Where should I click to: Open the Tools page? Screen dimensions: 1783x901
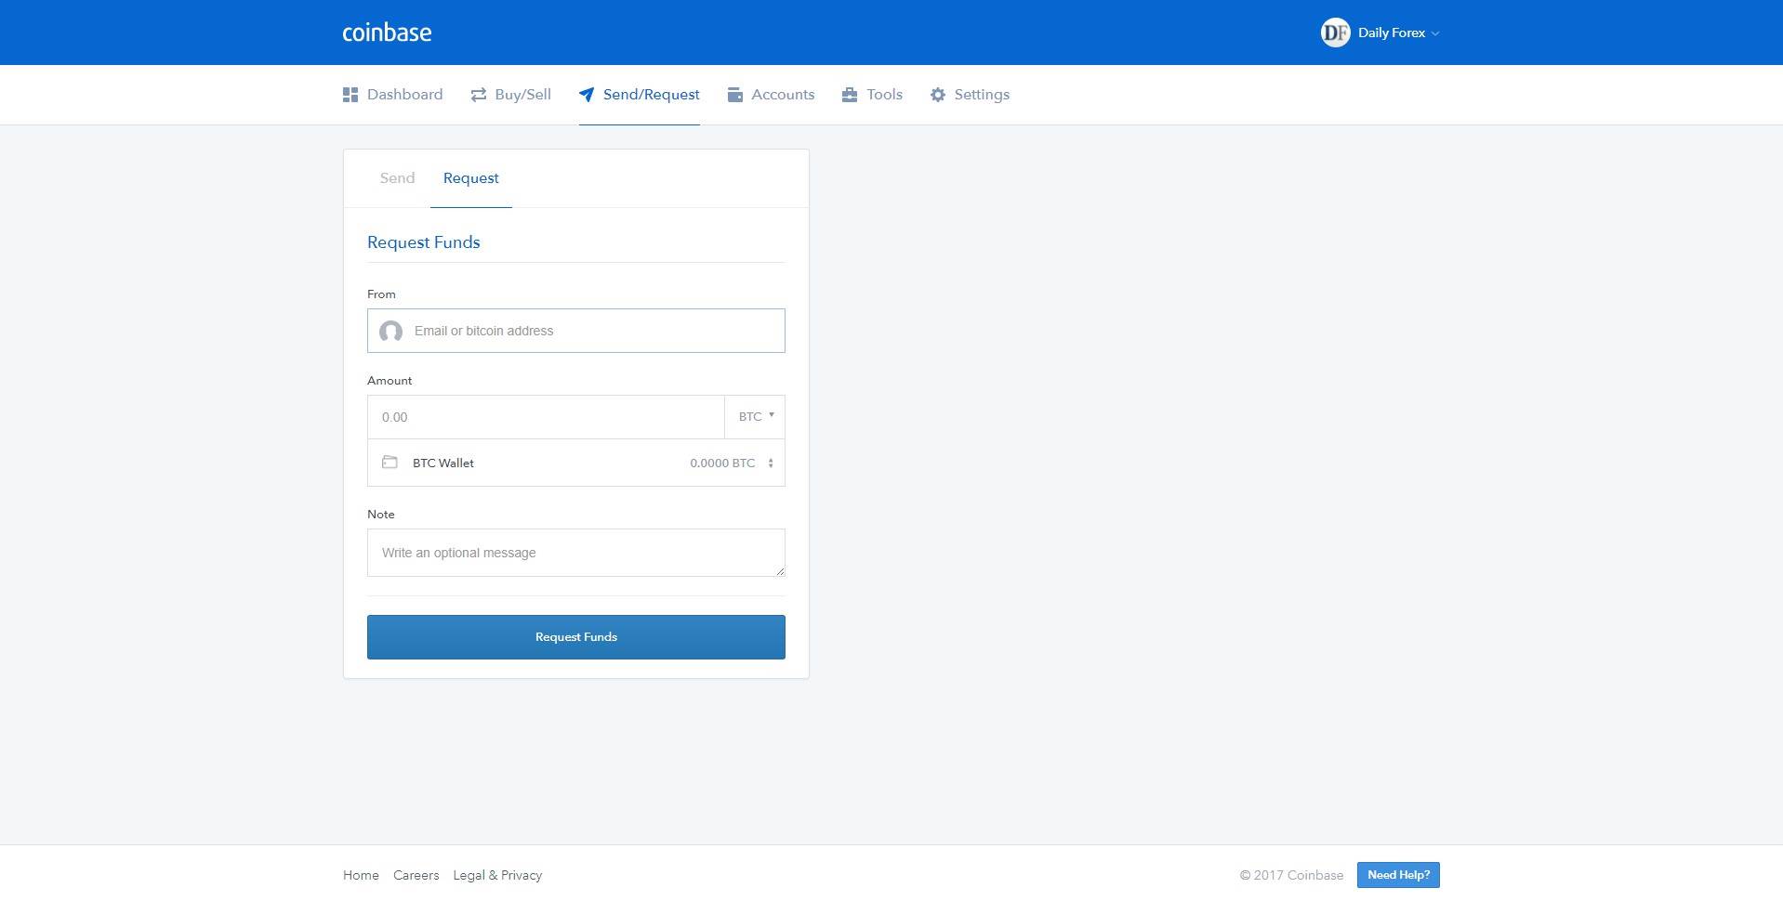[x=873, y=95]
